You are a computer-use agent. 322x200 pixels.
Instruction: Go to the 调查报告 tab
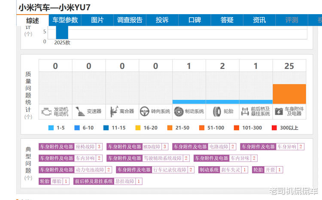130,20
